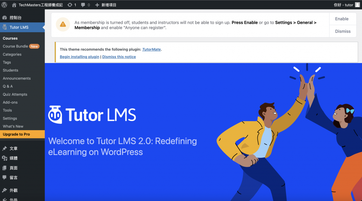Click the appearance brush icon next to 外觀

click(5, 190)
